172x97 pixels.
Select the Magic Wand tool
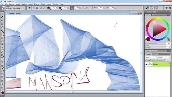(x=2, y=41)
